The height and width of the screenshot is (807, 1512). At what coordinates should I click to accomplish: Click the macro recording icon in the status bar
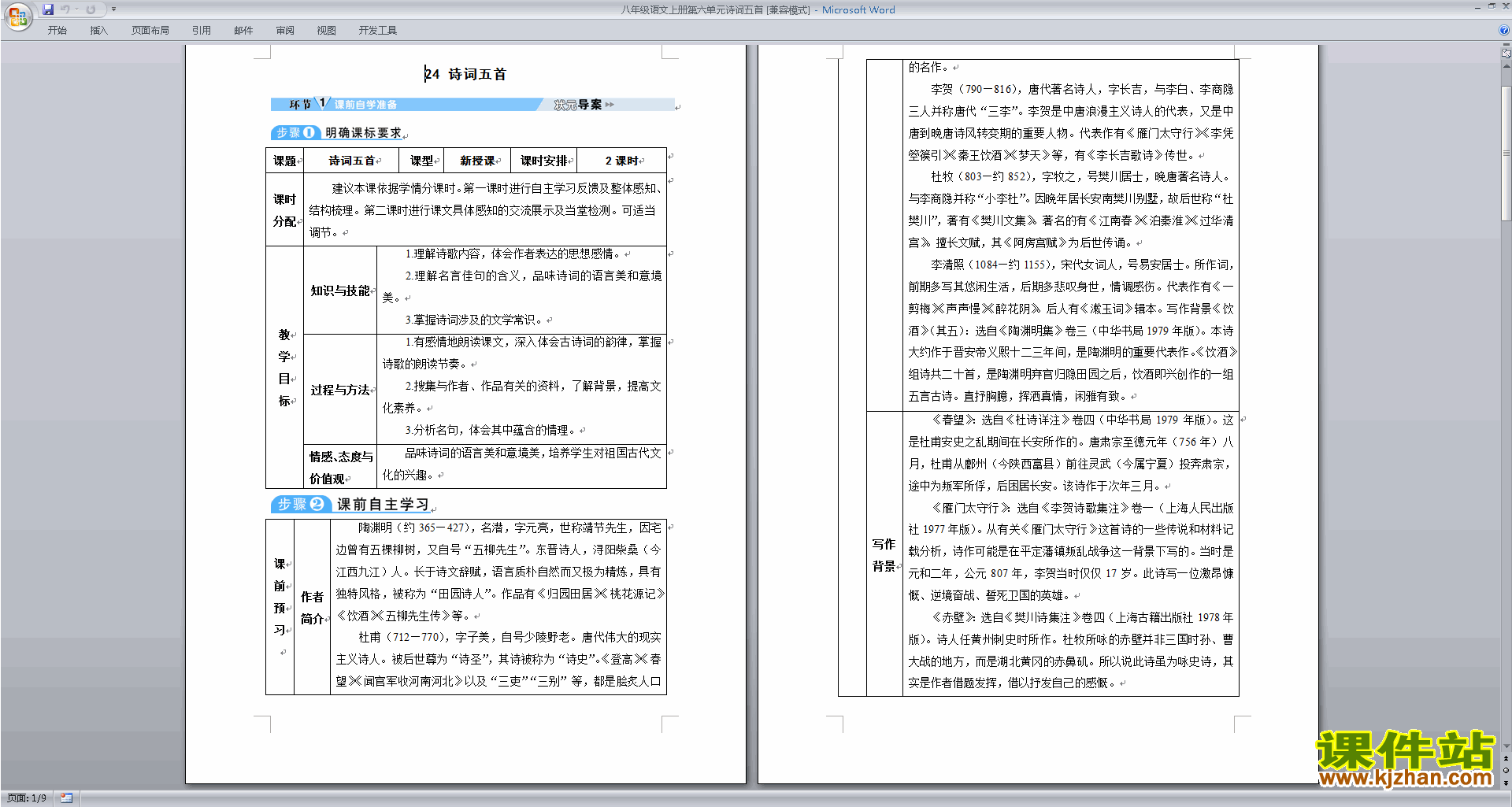point(67,798)
